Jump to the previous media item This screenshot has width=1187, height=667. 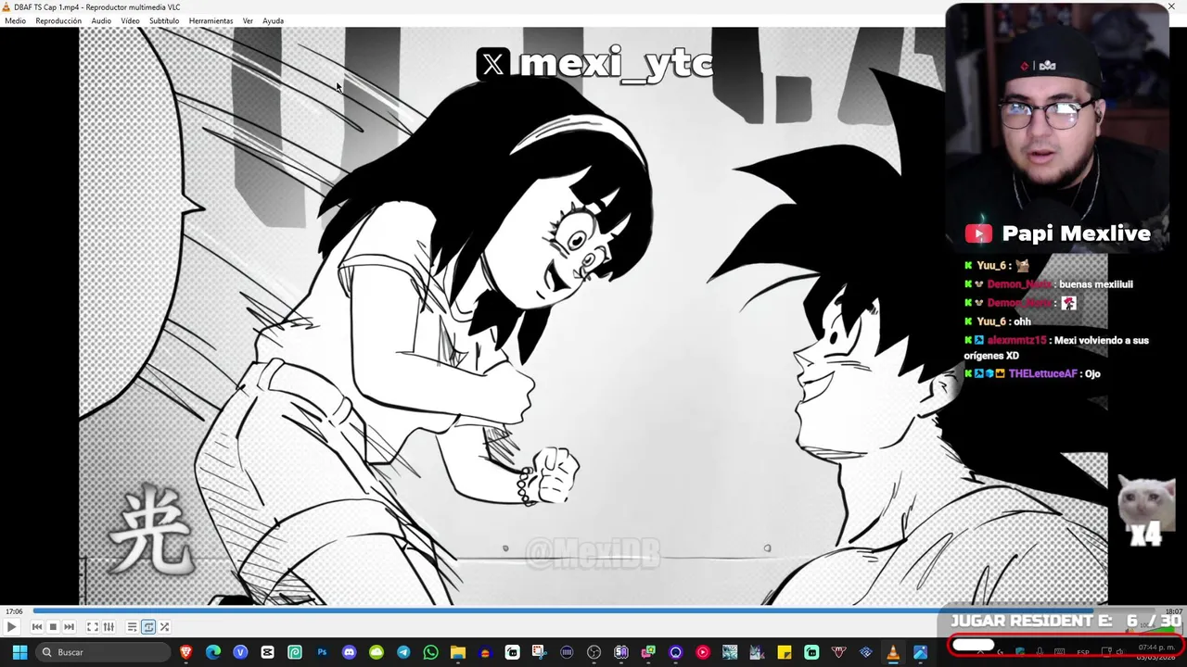coord(37,627)
